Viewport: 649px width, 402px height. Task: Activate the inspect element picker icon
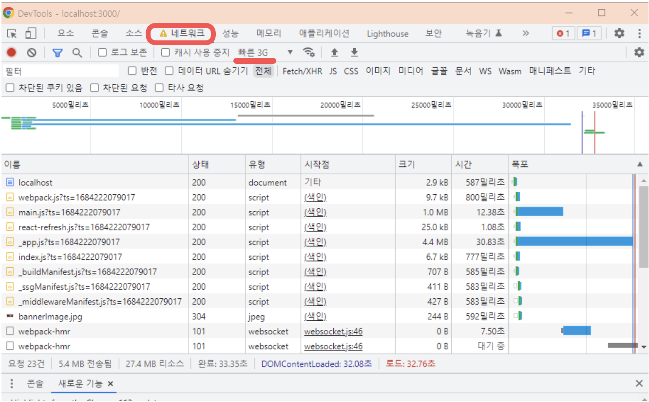[x=12, y=34]
